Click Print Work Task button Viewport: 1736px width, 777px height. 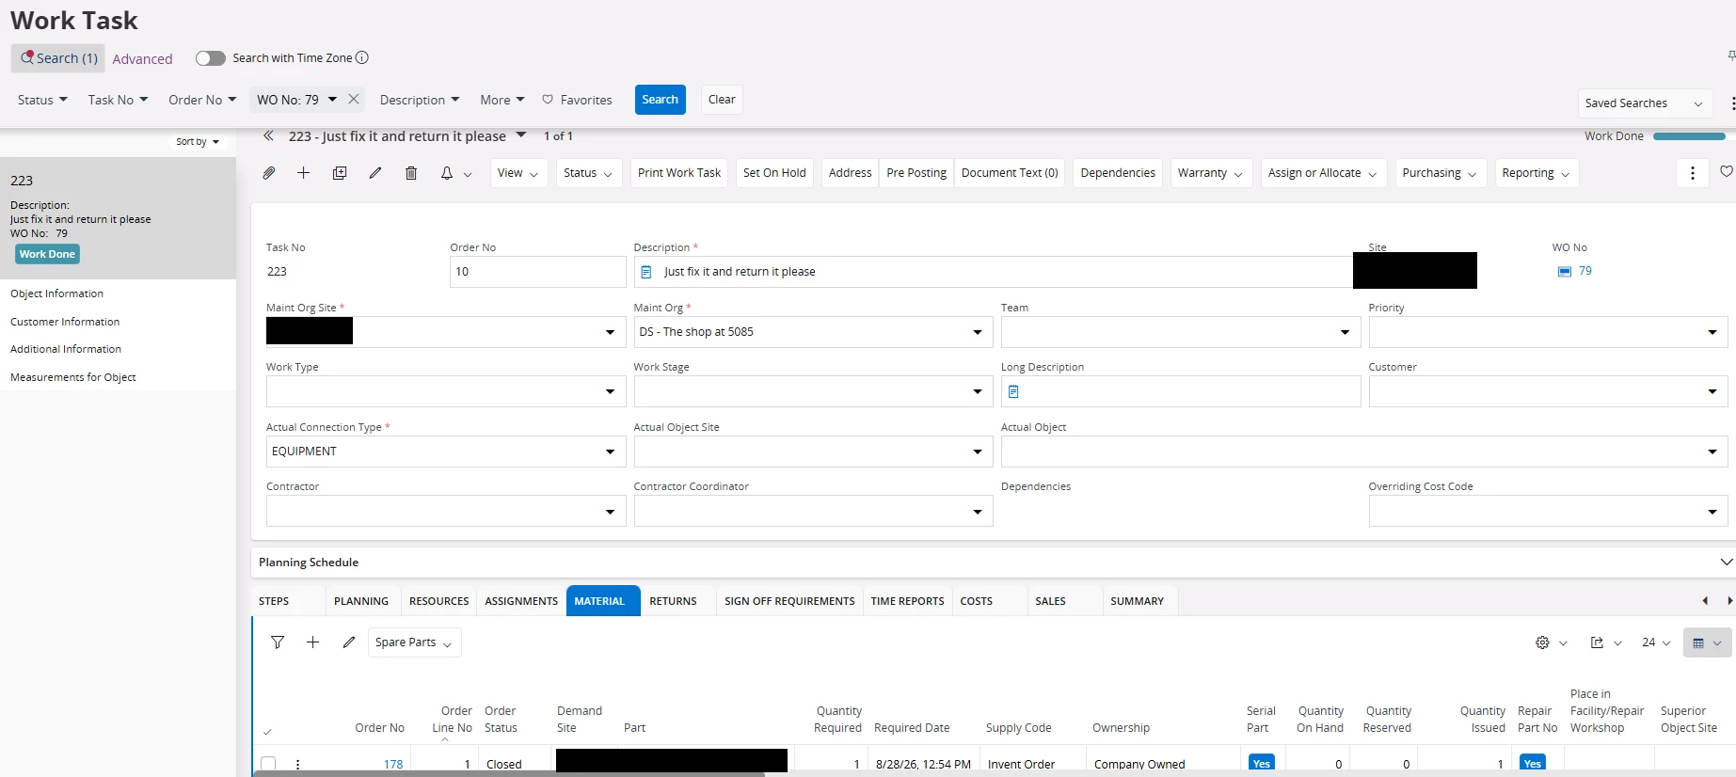679,173
